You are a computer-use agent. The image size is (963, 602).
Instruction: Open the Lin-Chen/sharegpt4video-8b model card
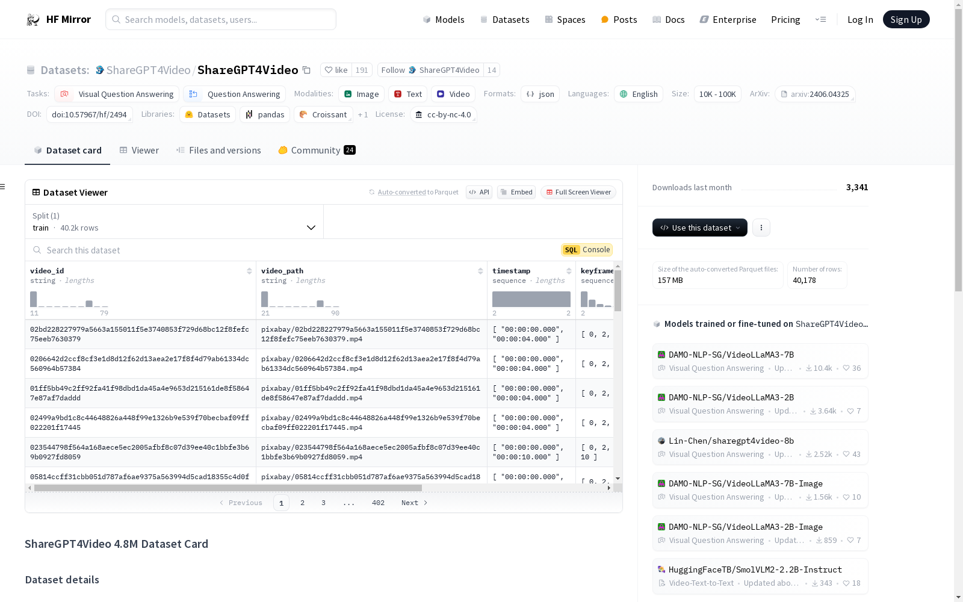(760, 447)
